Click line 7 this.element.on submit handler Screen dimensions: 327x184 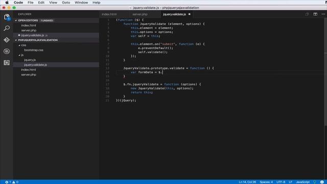168,44
